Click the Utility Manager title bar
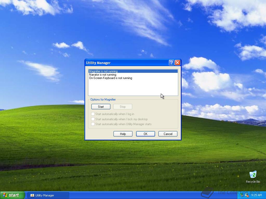Screen dimensions: 266x199 (x=127, y=63)
